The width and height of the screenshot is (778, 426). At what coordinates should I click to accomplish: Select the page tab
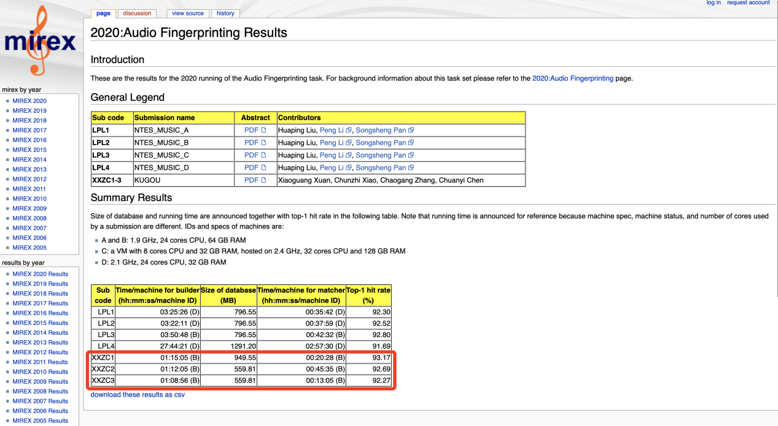[x=103, y=13]
